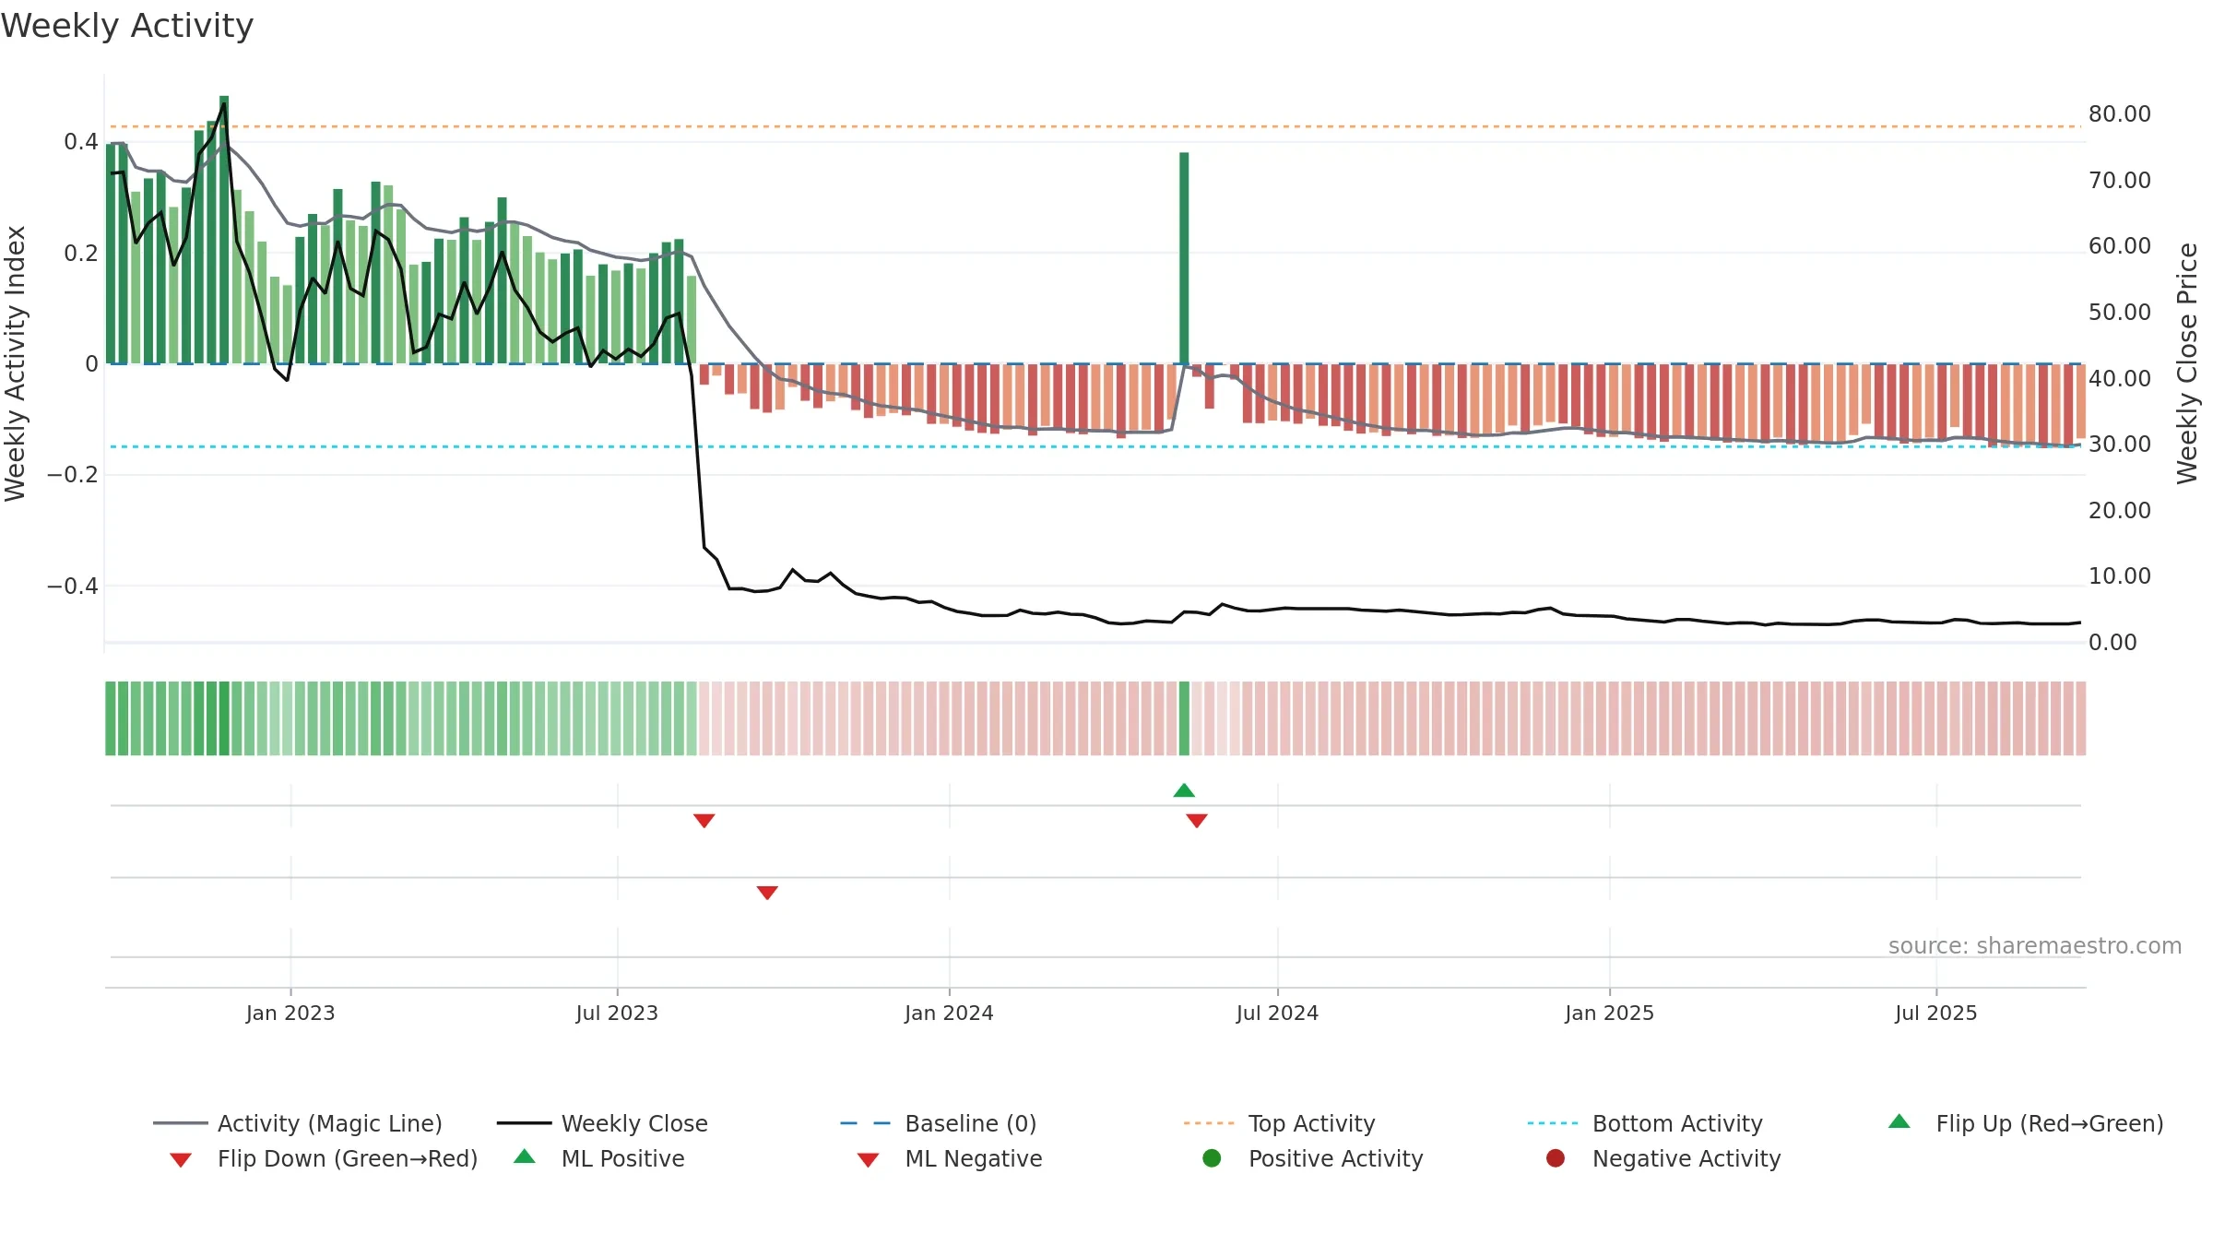Image resolution: width=2213 pixels, height=1245 pixels.
Task: Click the tallest green bar at chart peak
Action: (224, 230)
